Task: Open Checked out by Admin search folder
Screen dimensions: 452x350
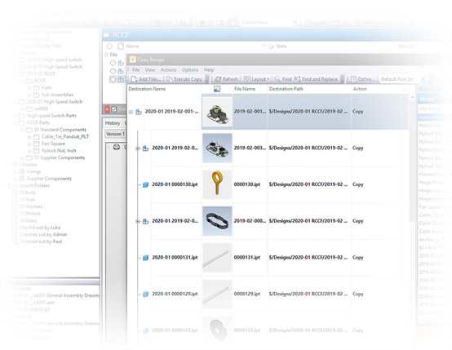Action: click(43, 234)
